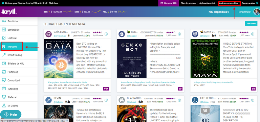Open info icon on GAÏA EVOL card

106,34
